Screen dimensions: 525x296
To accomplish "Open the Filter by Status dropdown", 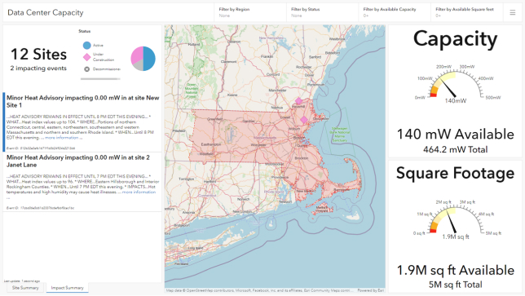I will coord(322,12).
